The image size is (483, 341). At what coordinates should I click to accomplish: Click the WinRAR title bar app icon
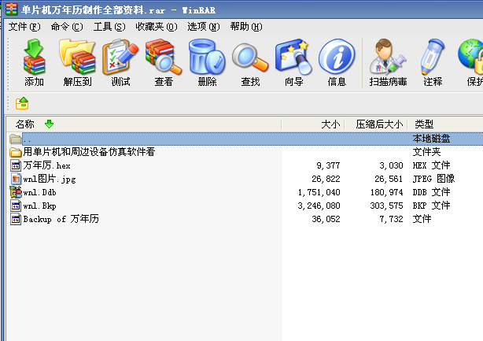pos(11,9)
